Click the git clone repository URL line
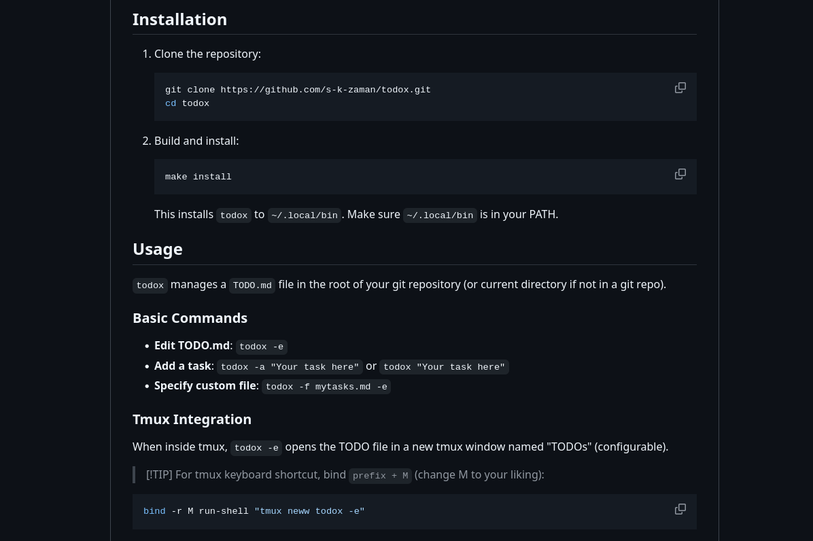 click(x=298, y=90)
